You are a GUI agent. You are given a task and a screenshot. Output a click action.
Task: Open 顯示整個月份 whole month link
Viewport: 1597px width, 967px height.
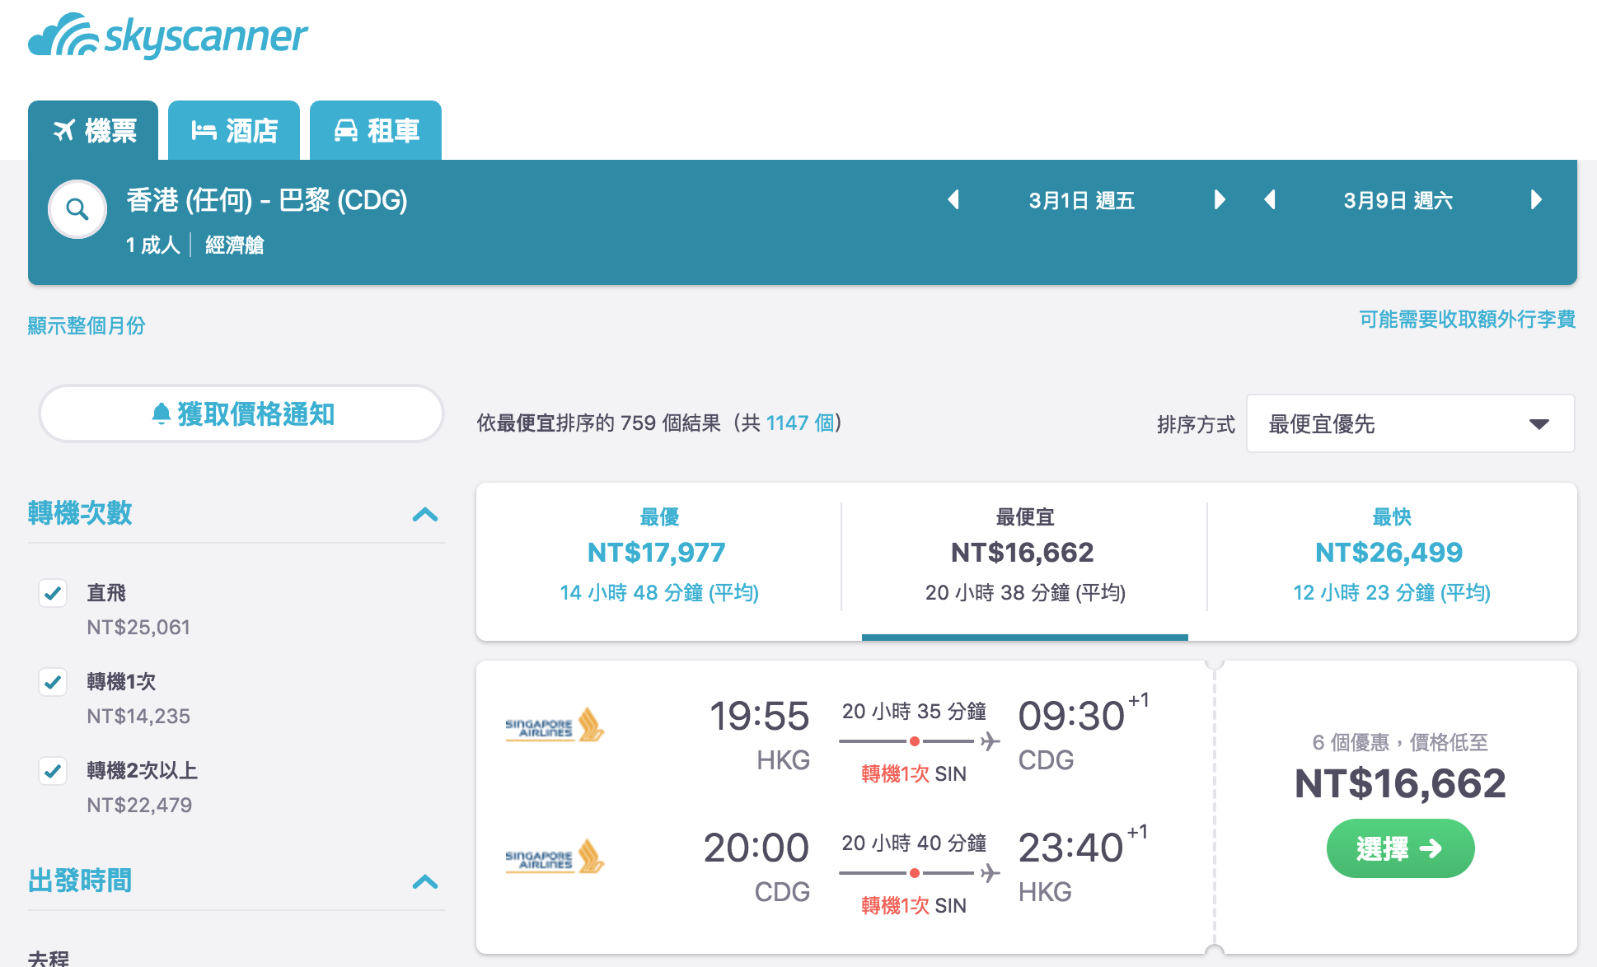pos(87,325)
